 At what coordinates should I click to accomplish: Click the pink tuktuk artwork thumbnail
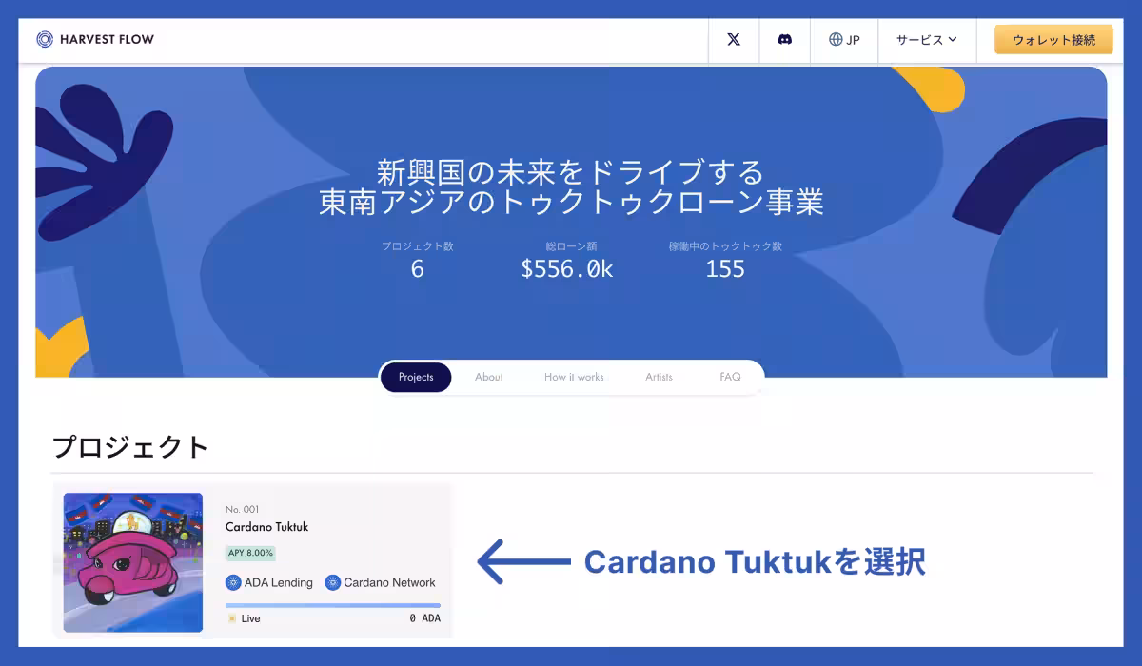tap(133, 562)
